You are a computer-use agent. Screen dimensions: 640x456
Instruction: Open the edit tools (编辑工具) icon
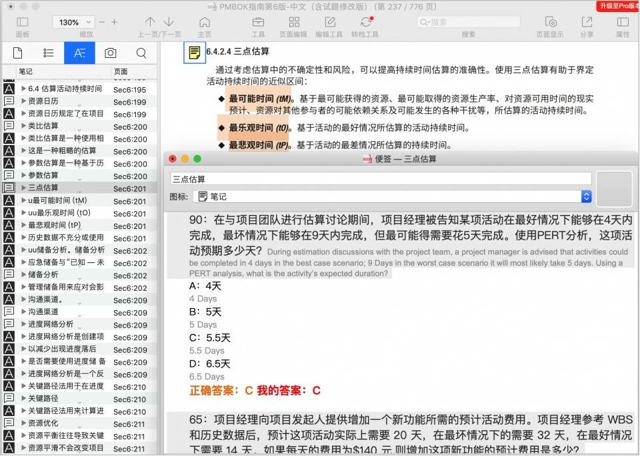tap(329, 22)
